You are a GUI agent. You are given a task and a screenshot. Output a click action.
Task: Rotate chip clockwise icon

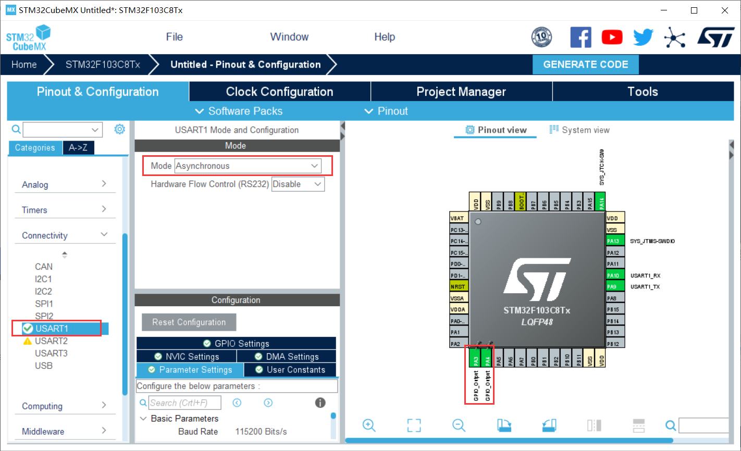[504, 425]
